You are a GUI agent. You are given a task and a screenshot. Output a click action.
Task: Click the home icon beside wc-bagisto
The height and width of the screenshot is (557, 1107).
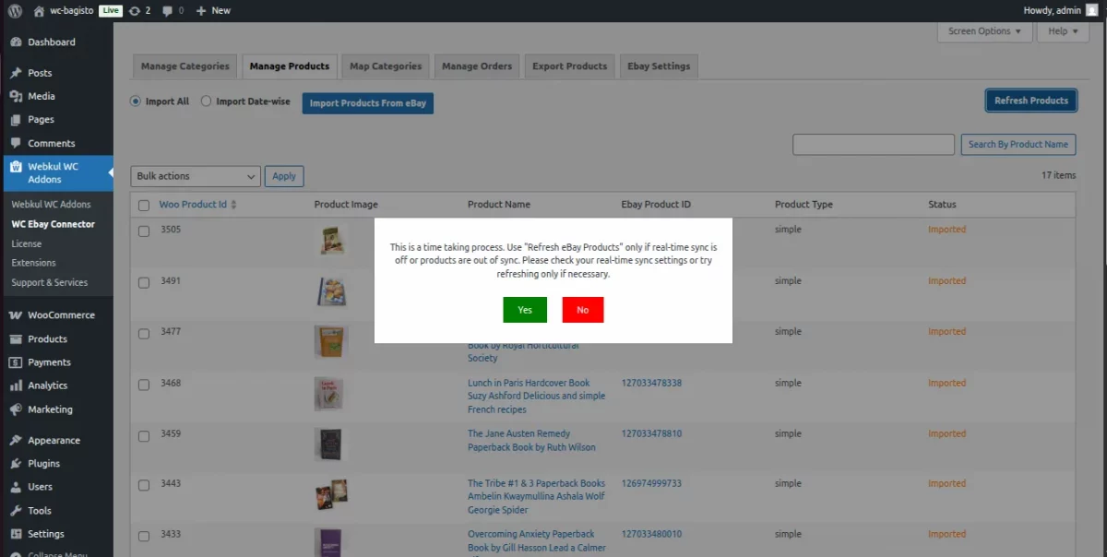coord(39,10)
